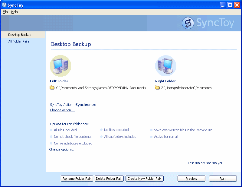Click the SyncToy title bar app icon
The image size is (242, 187).
[x=4, y=5]
